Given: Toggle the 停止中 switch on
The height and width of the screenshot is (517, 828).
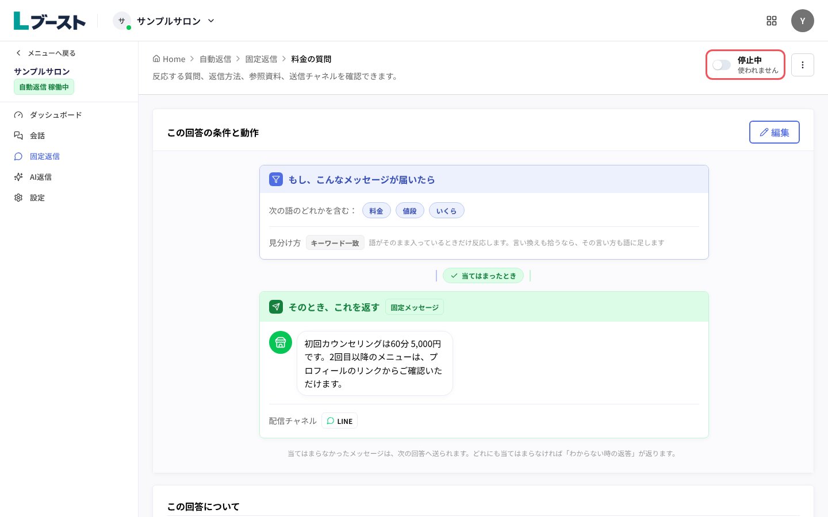Looking at the screenshot, I should pos(721,65).
